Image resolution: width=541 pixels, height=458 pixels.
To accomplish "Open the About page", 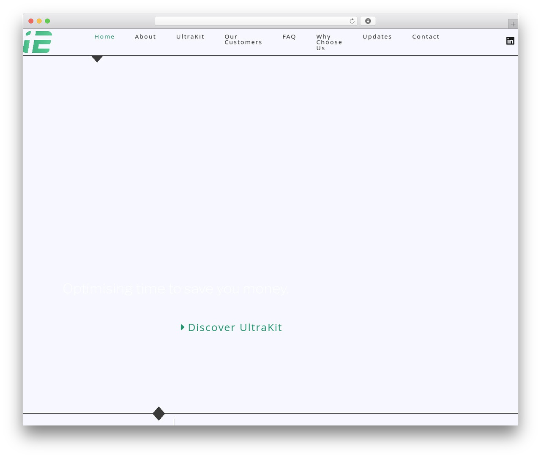I will [145, 37].
